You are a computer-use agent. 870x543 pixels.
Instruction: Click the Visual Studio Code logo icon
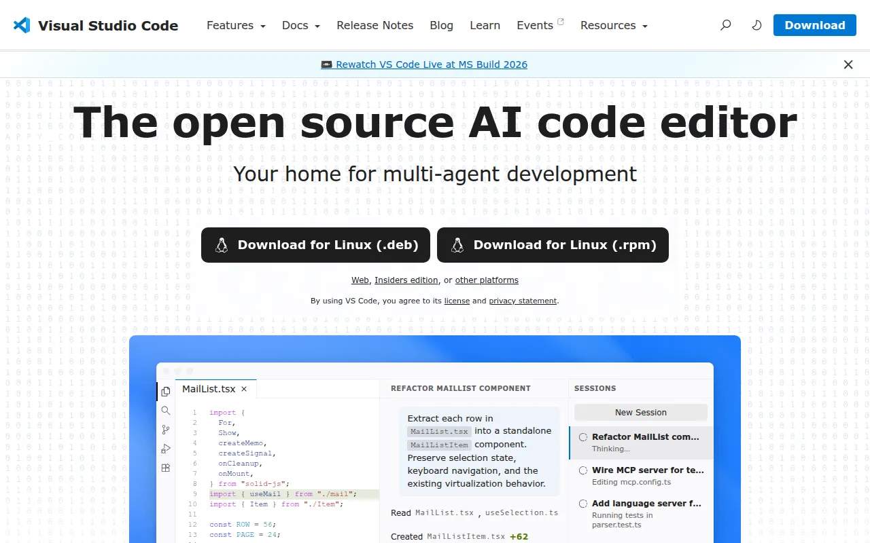pos(22,25)
